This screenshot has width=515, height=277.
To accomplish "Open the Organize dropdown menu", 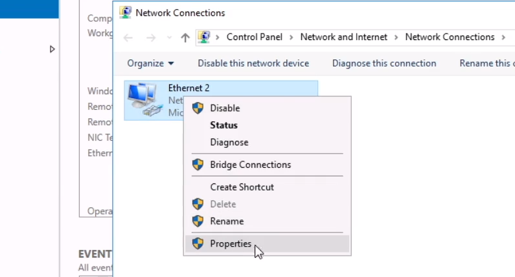I will pyautogui.click(x=150, y=63).
